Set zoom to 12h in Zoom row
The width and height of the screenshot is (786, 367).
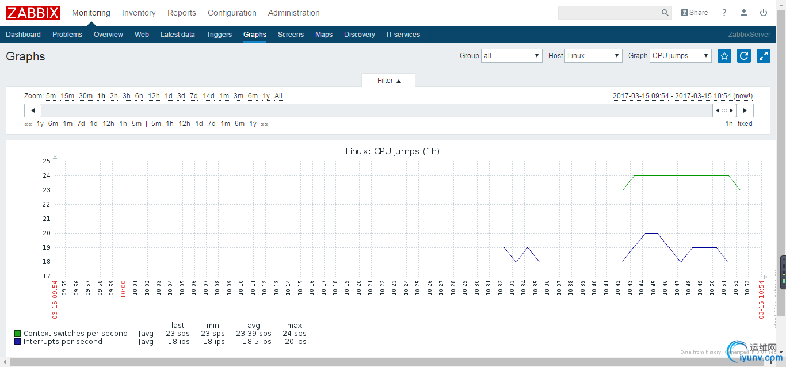154,96
